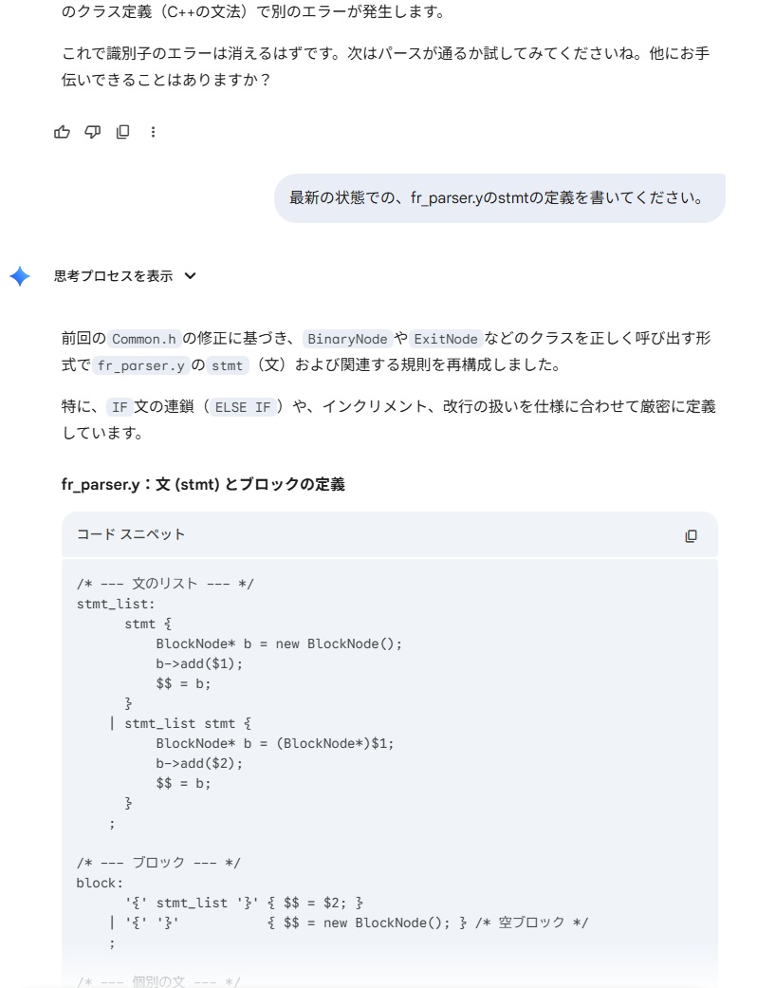This screenshot has height=988, width=775.
Task: Click the ELSE IF inline code chip
Action: (x=242, y=407)
